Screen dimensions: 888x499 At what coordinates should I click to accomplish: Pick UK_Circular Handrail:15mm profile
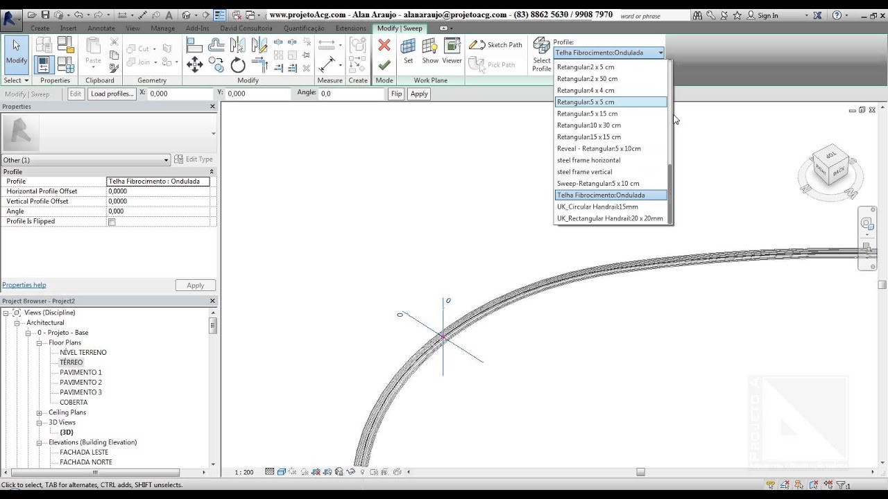611,207
